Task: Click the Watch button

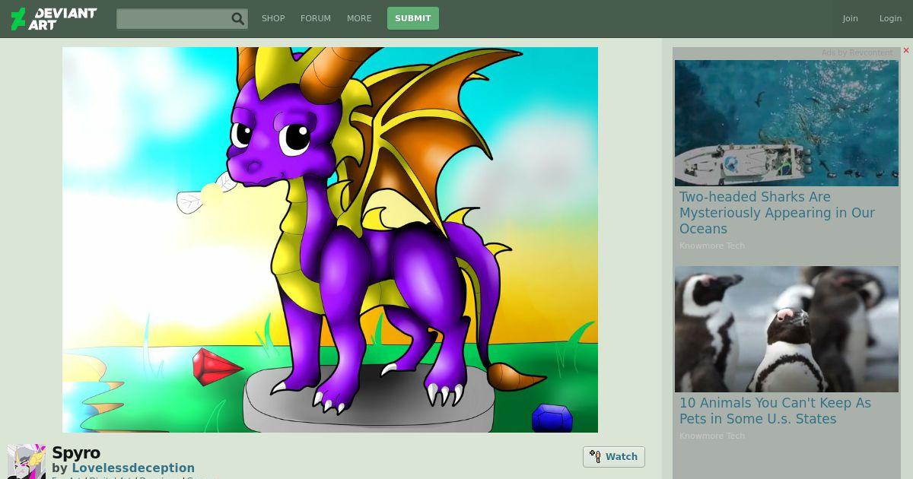Action: click(x=614, y=457)
